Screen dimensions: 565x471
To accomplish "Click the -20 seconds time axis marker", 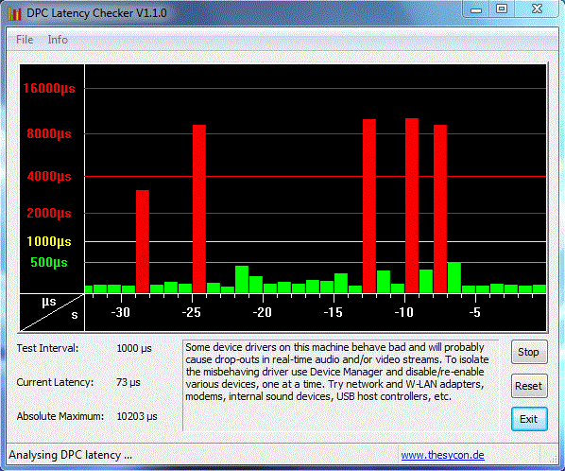I will [x=262, y=312].
